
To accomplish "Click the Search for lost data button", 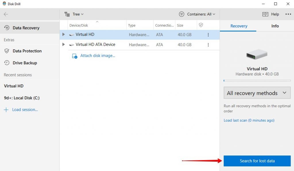I will [x=257, y=161].
